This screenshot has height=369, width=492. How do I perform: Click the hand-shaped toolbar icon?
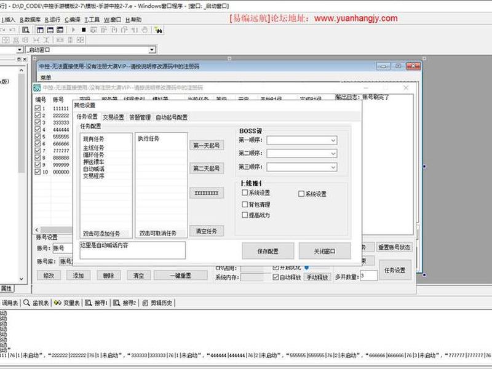(145, 30)
